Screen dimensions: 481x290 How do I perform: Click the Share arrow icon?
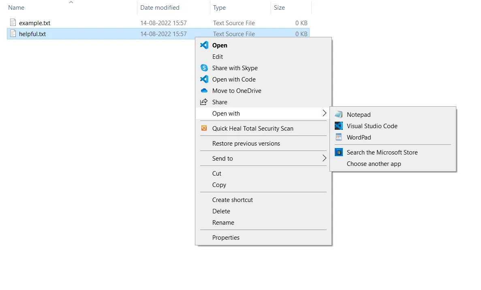[x=204, y=102]
